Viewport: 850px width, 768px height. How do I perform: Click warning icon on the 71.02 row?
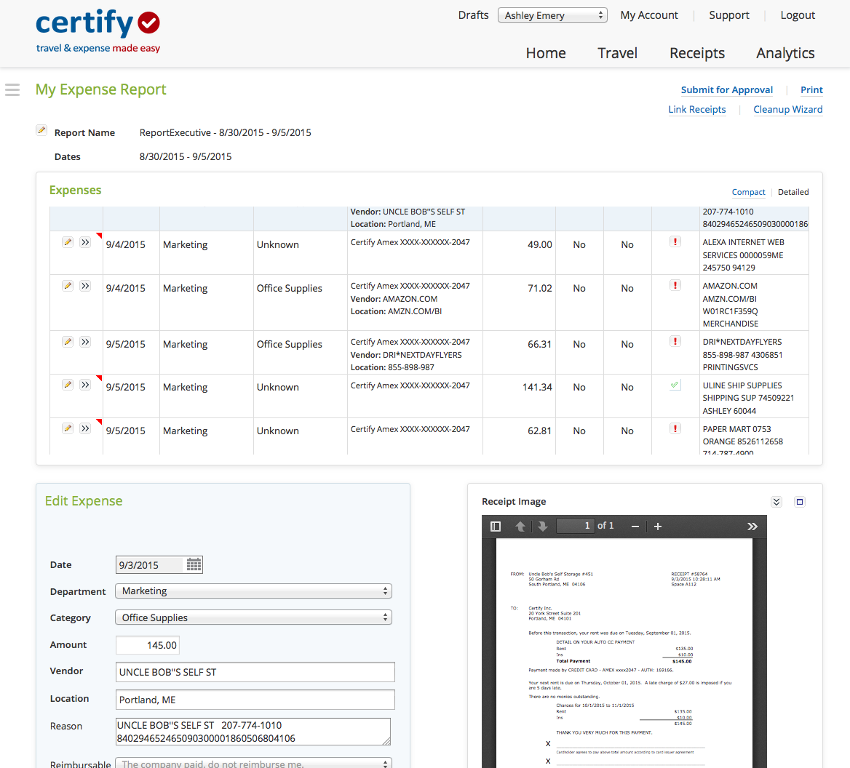(x=675, y=285)
